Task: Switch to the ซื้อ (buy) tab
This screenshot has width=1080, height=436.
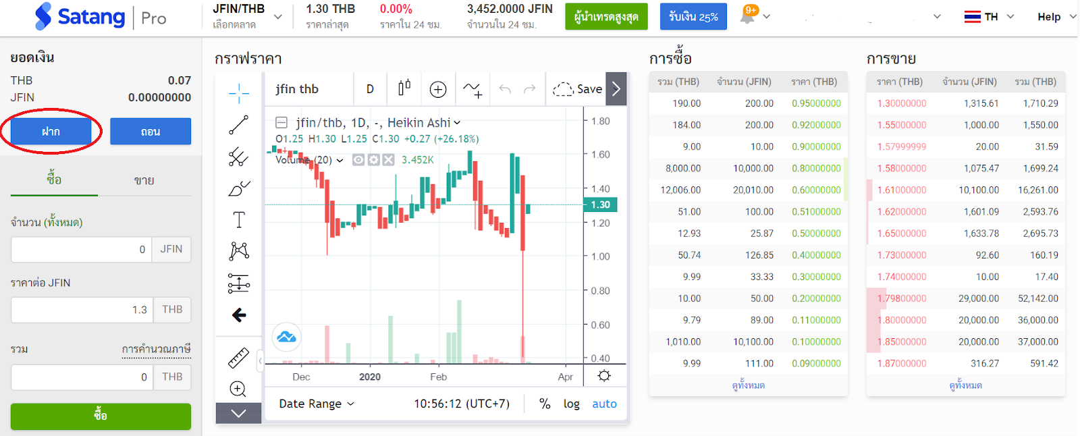Action: pos(54,180)
